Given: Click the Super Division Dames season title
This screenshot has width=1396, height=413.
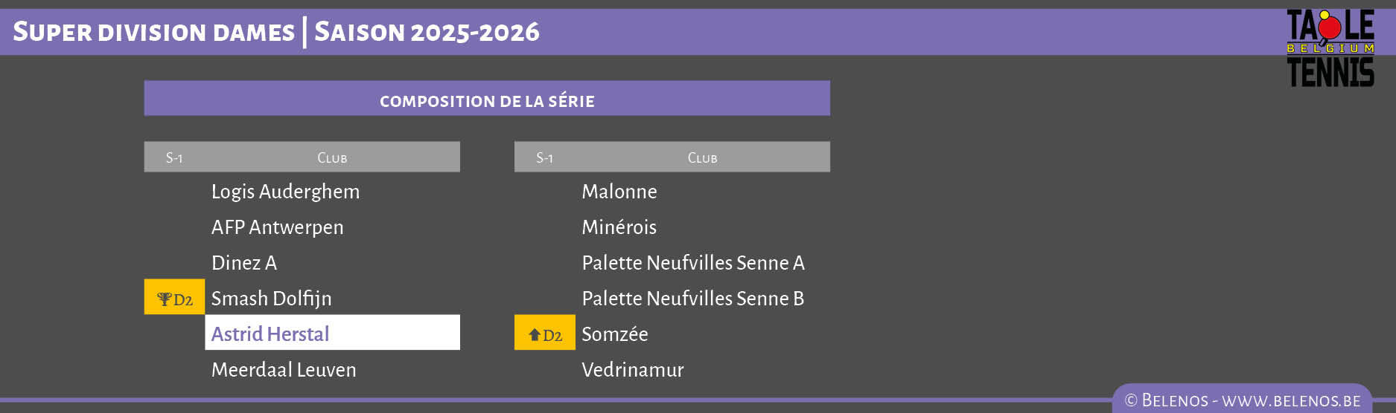Looking at the screenshot, I should pyautogui.click(x=275, y=32).
